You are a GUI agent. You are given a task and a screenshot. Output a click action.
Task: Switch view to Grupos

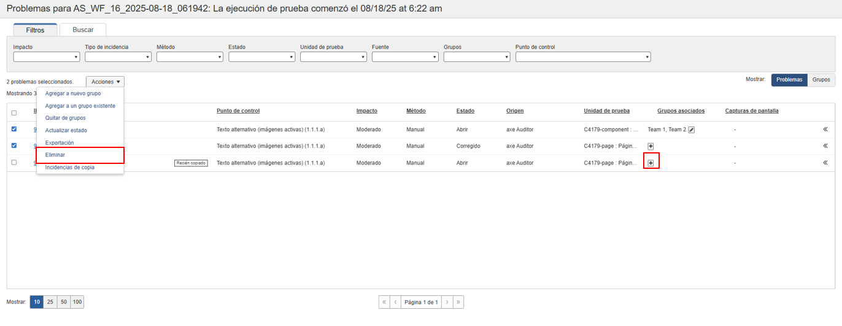coord(821,80)
